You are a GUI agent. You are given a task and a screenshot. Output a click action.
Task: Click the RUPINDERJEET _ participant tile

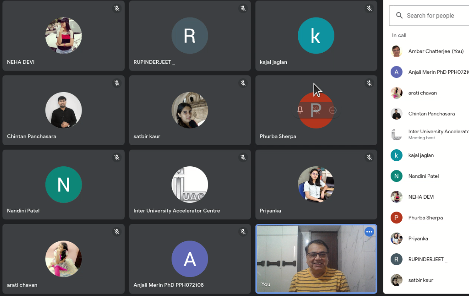coord(190,36)
